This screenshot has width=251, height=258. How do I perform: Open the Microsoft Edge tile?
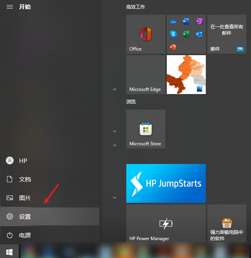(x=145, y=75)
